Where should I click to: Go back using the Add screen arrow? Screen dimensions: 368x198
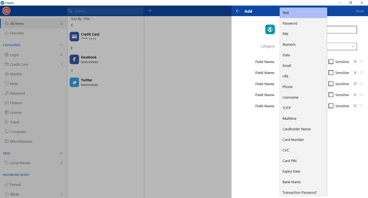(x=238, y=11)
